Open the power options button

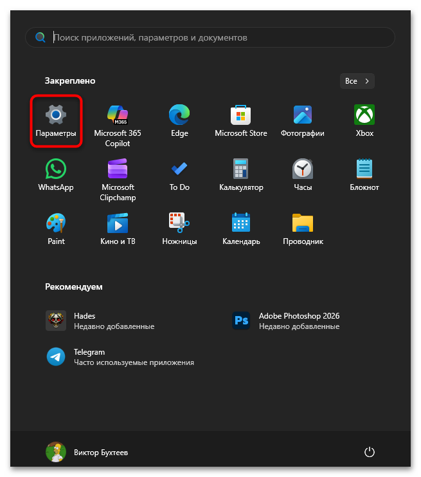pos(370,452)
